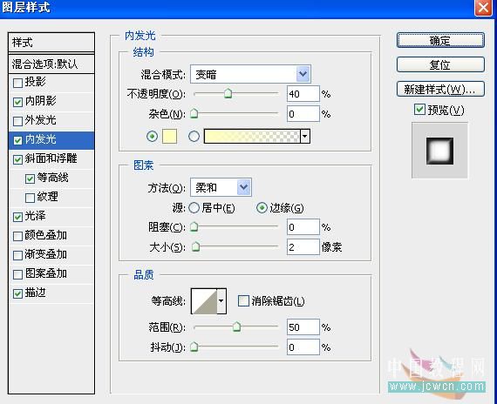Close the 图层样式 dialog
Viewport: 497px width, 404px height.
(x=483, y=7)
